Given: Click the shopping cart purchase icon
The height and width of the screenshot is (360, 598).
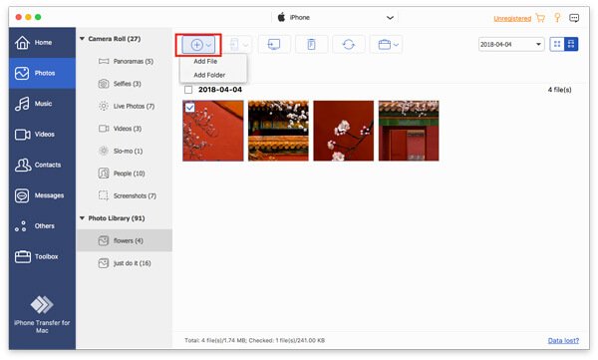Looking at the screenshot, I should pyautogui.click(x=540, y=18).
